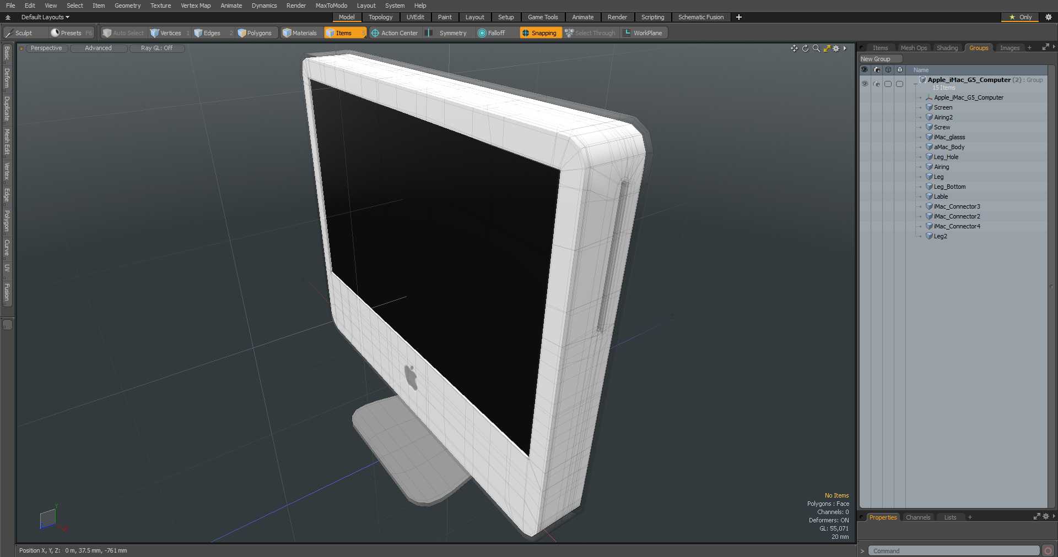Open the Vertex Map menu

tap(196, 6)
